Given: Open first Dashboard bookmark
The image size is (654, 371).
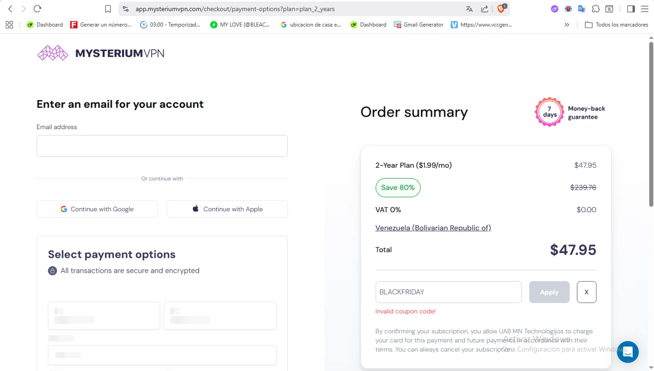Looking at the screenshot, I should pos(44,25).
